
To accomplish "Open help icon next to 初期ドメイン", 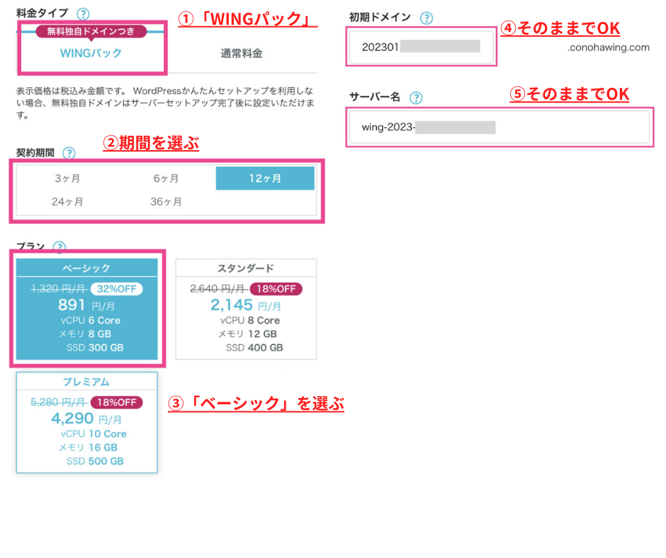I will 426,18.
